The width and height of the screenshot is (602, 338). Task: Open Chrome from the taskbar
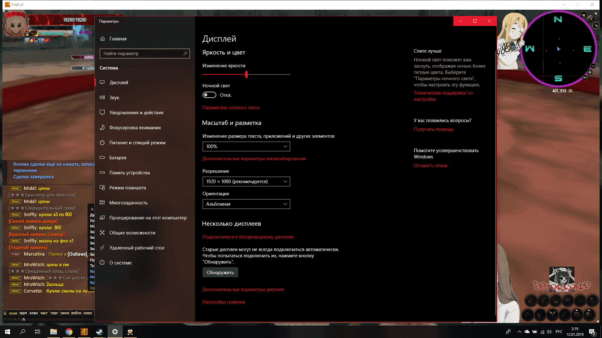(x=69, y=332)
